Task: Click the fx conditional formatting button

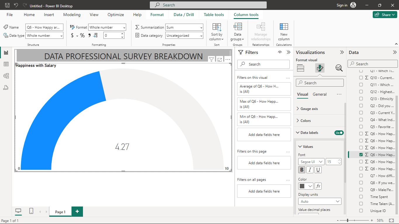Action: pos(318,186)
